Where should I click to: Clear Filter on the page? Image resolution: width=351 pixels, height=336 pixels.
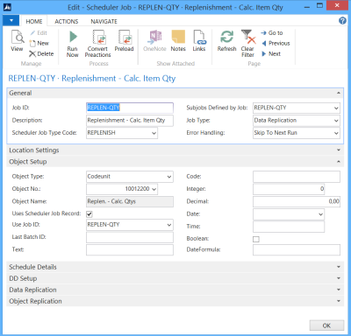(247, 44)
